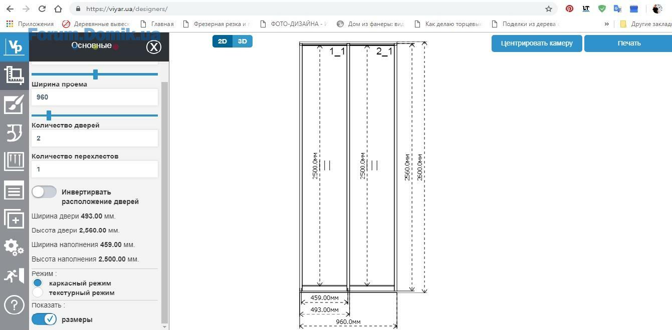Open the dimensions crop tool in sidebar
Viewport: 672px width, 330px height.
point(14,75)
